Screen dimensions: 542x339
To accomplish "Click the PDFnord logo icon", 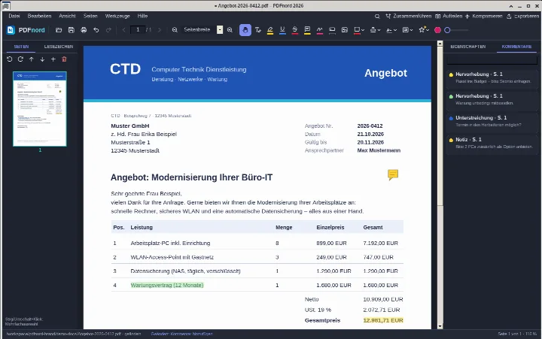I will (11, 30).
